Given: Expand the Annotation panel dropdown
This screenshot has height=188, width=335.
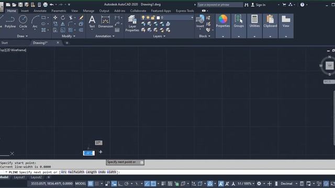Looking at the screenshot, I should (105, 36).
